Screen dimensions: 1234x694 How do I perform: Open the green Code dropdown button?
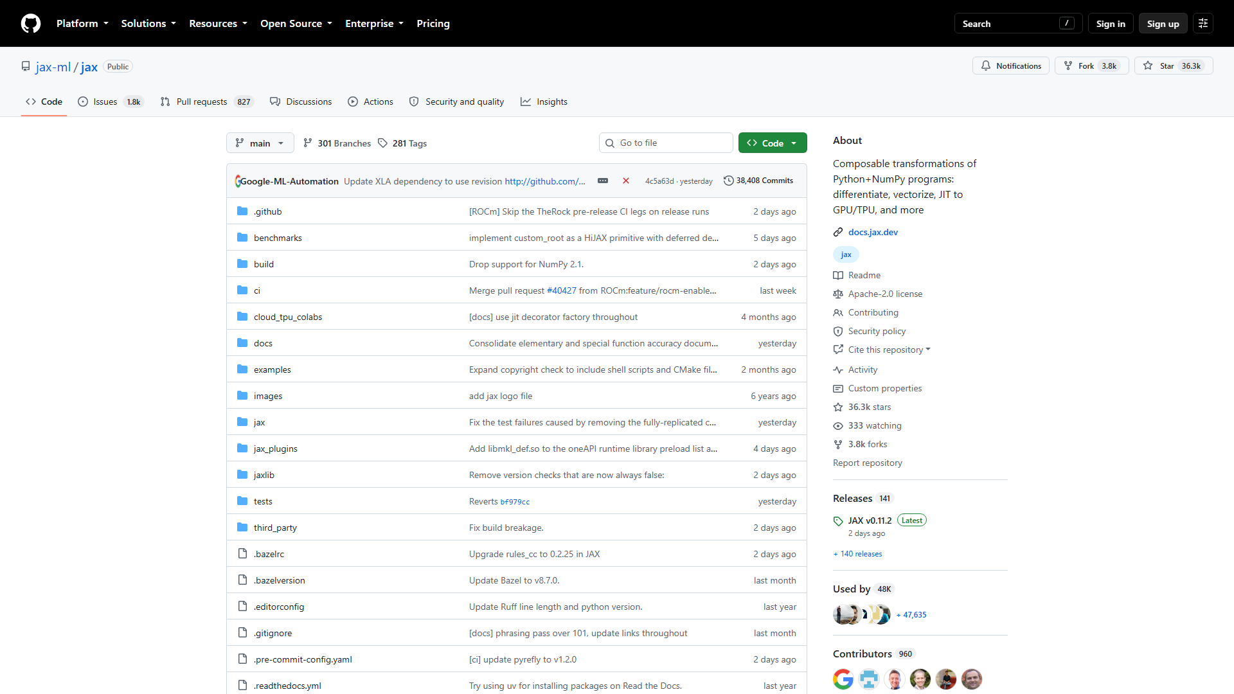coord(772,143)
